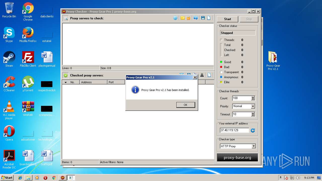Click the external IP address field
Viewport: 322px width, 181px height.
click(x=234, y=130)
